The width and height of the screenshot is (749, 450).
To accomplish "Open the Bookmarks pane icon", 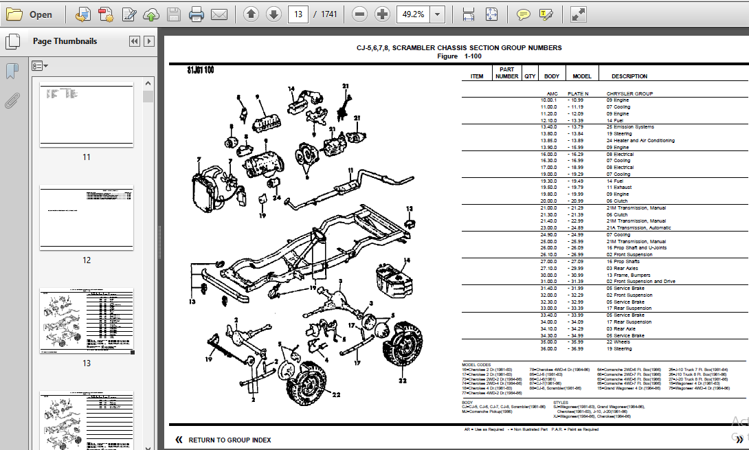I will pos(12,71).
